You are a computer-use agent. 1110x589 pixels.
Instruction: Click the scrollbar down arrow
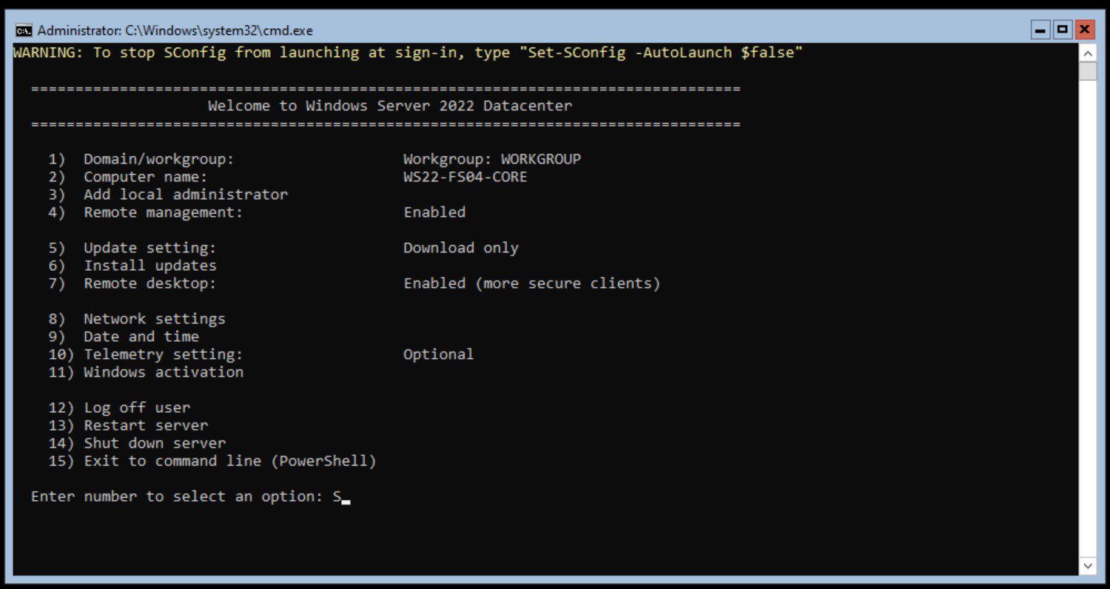click(x=1089, y=564)
